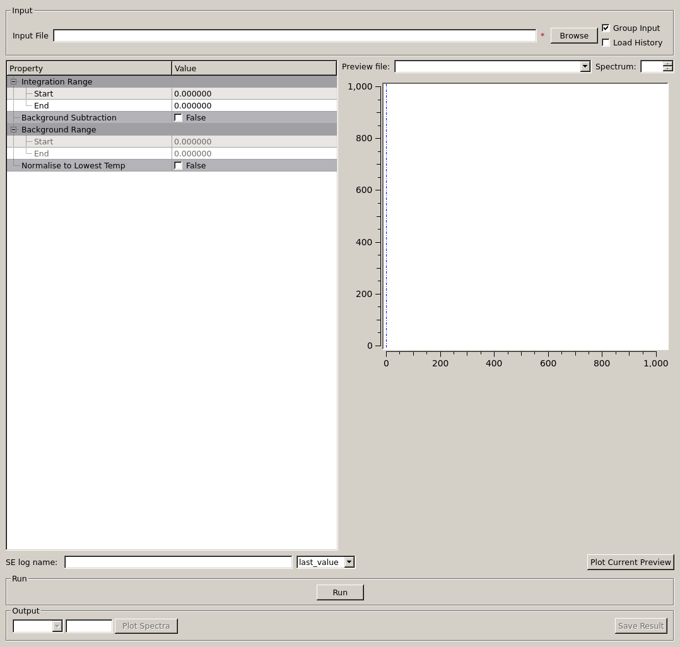This screenshot has width=680, height=647.
Task: Enable the Background Subtraction checkbox
Action: (x=179, y=118)
